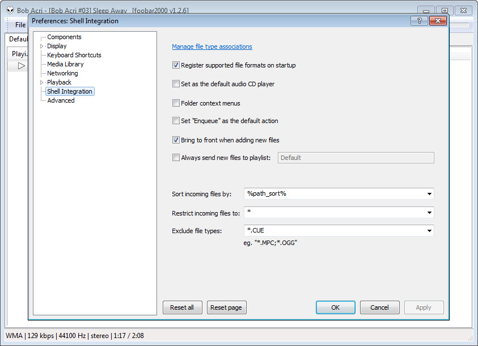This screenshot has width=478, height=346.
Task: Open Sort incoming files by dropdown
Action: [429, 194]
